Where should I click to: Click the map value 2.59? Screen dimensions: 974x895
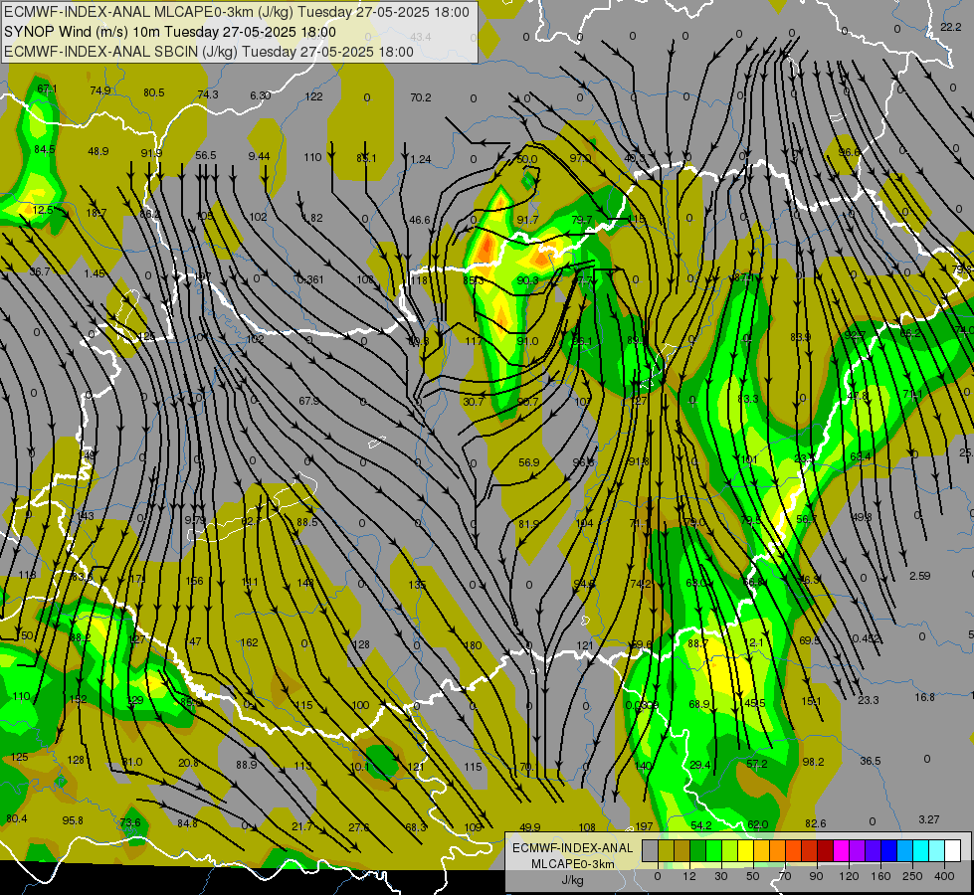pos(919,576)
